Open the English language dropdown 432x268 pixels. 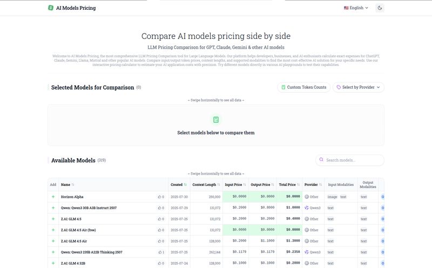(x=356, y=8)
